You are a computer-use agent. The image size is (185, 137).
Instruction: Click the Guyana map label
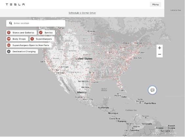(x=160, y=128)
